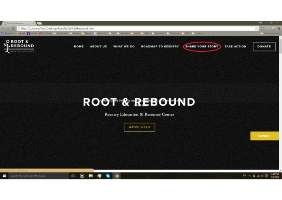This screenshot has height=200, width=282.
Task: Click the WATCH VIDEO button
Action: pyautogui.click(x=140, y=127)
